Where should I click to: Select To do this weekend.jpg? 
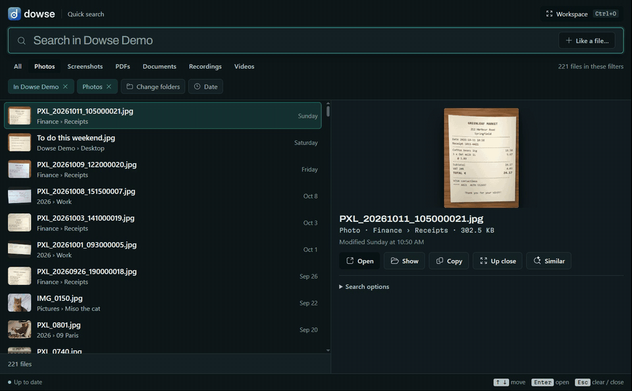[163, 143]
